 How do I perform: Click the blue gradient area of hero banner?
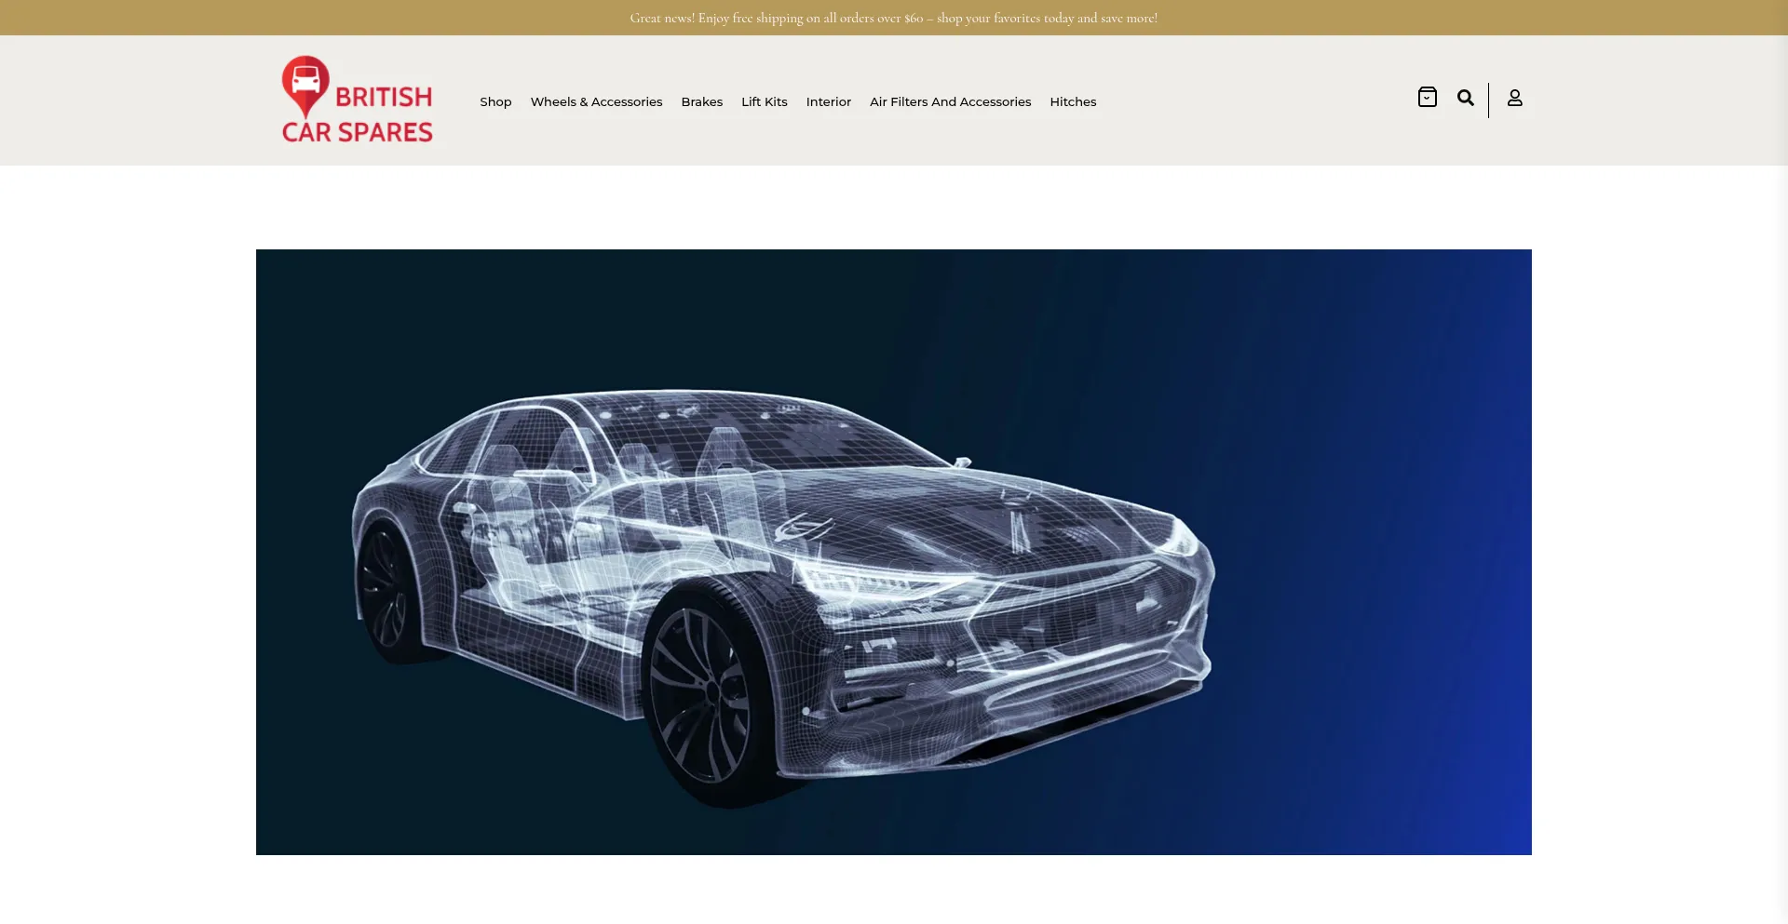click(1397, 558)
